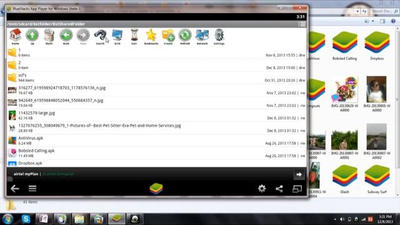Open folder named 2 with 0 item

pyautogui.click(x=156, y=65)
